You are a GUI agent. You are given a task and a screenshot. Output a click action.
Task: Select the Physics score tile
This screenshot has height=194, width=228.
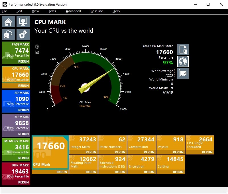170,142
